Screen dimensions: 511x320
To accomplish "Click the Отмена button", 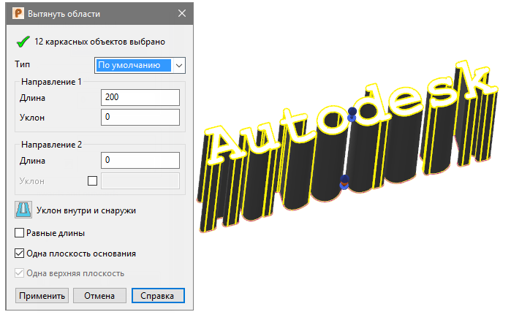I will (x=99, y=296).
